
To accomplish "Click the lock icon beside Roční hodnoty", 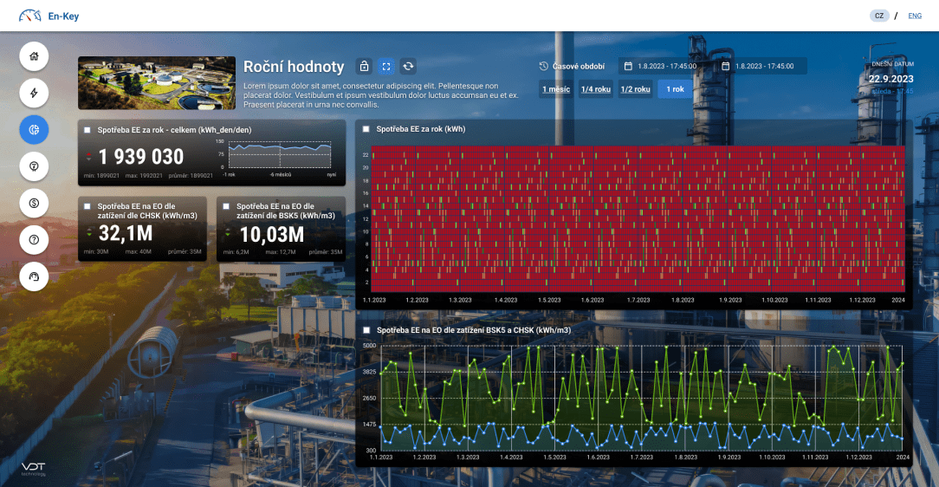I will pyautogui.click(x=364, y=67).
